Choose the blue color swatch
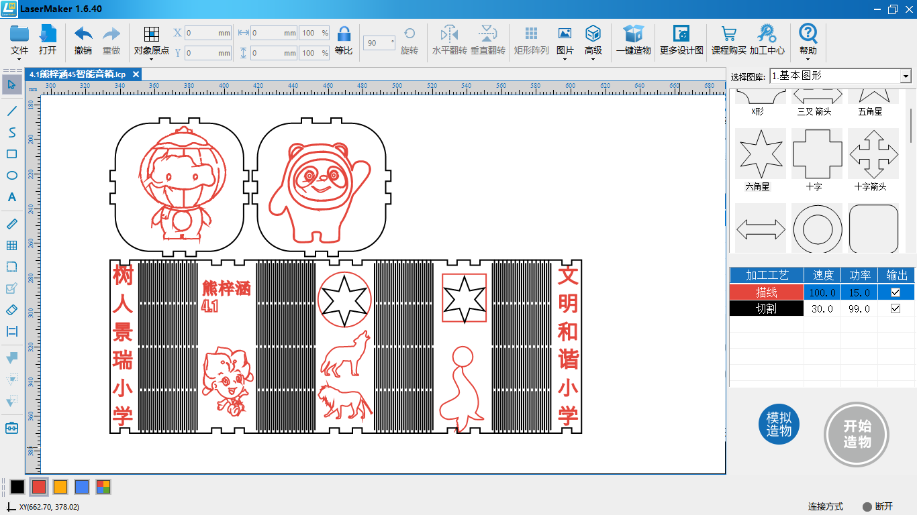Viewport: 917px width, 515px height. click(x=82, y=487)
